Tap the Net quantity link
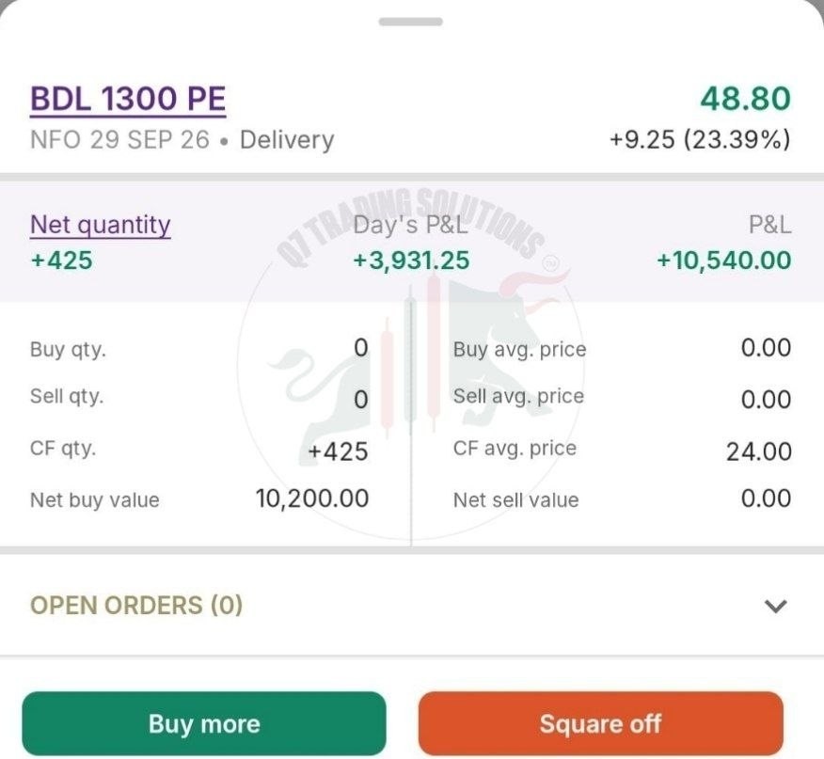 click(x=101, y=225)
